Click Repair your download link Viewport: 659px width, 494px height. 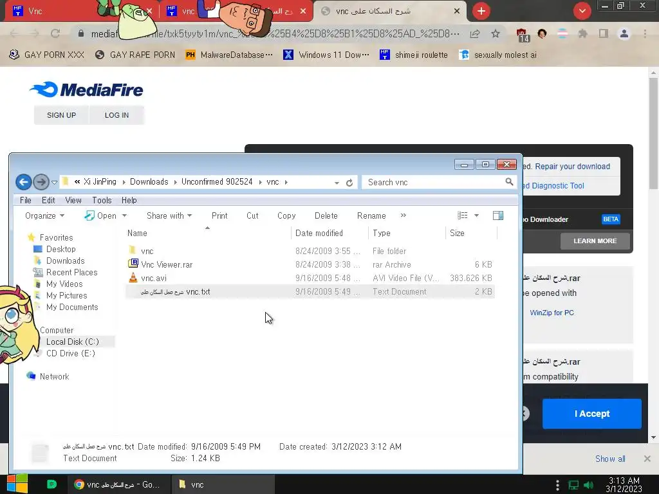pyautogui.click(x=572, y=167)
